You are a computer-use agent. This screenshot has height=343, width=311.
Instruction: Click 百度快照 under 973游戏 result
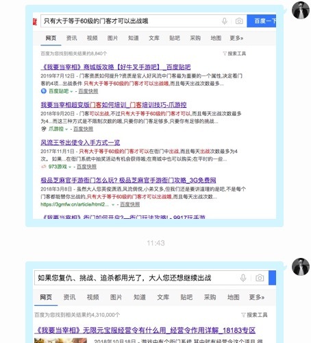pos(86,167)
